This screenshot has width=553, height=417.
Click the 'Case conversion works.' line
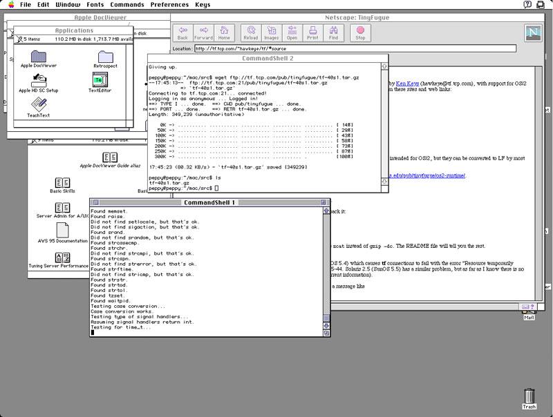coord(122,311)
